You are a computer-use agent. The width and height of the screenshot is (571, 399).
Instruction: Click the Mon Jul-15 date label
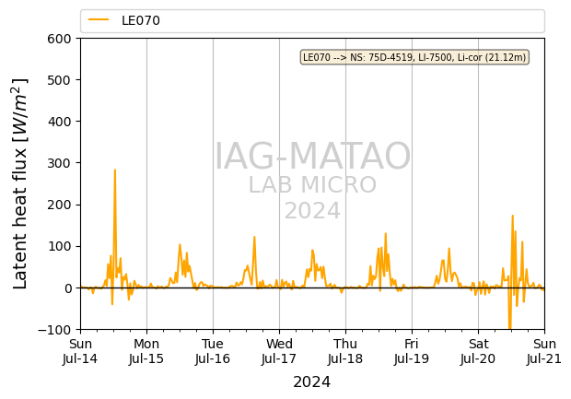[x=146, y=351]
